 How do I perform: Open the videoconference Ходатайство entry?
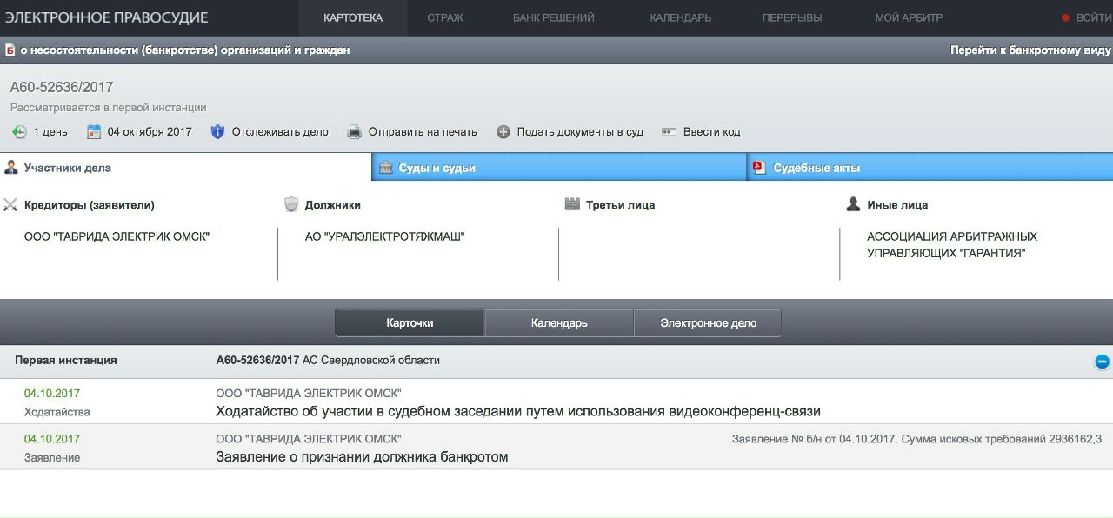(x=517, y=412)
